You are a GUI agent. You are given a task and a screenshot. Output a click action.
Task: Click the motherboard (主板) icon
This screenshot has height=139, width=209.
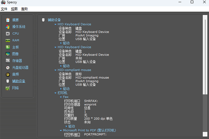coord(8,47)
